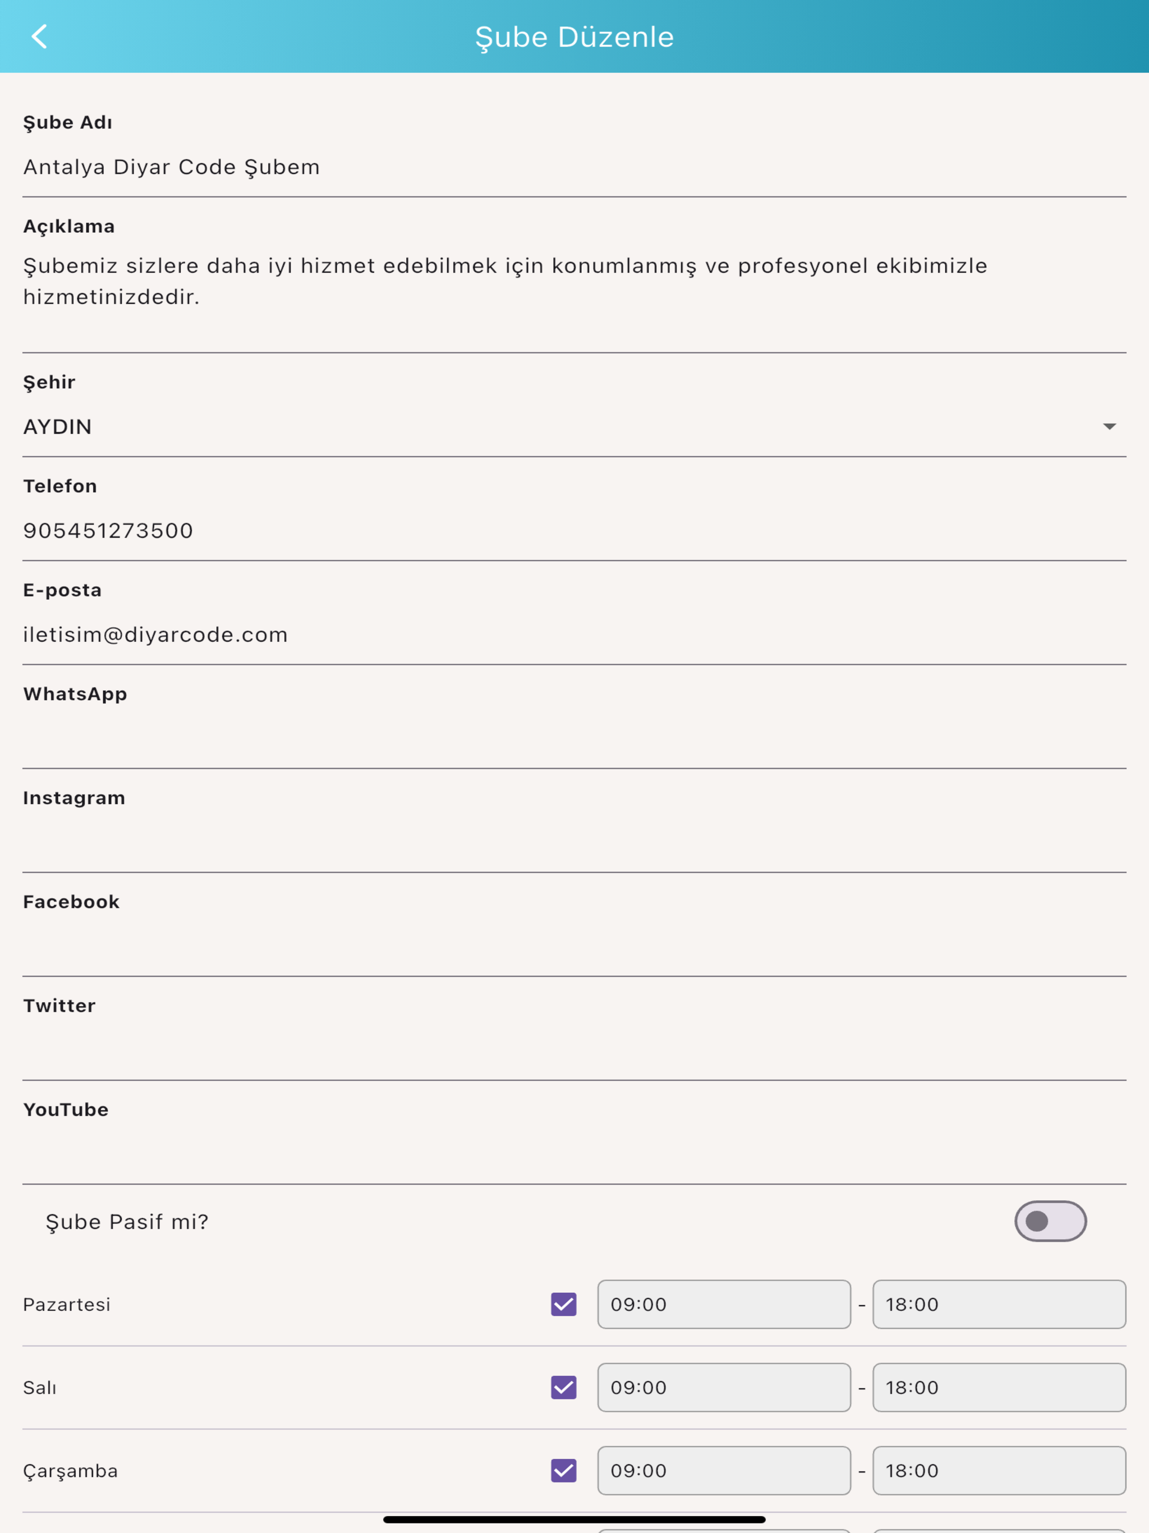The height and width of the screenshot is (1533, 1149).
Task: Focus the Twitter input field
Action: point(574,1050)
